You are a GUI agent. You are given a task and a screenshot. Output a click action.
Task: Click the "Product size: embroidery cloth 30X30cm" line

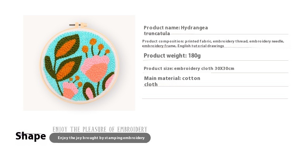189,68
